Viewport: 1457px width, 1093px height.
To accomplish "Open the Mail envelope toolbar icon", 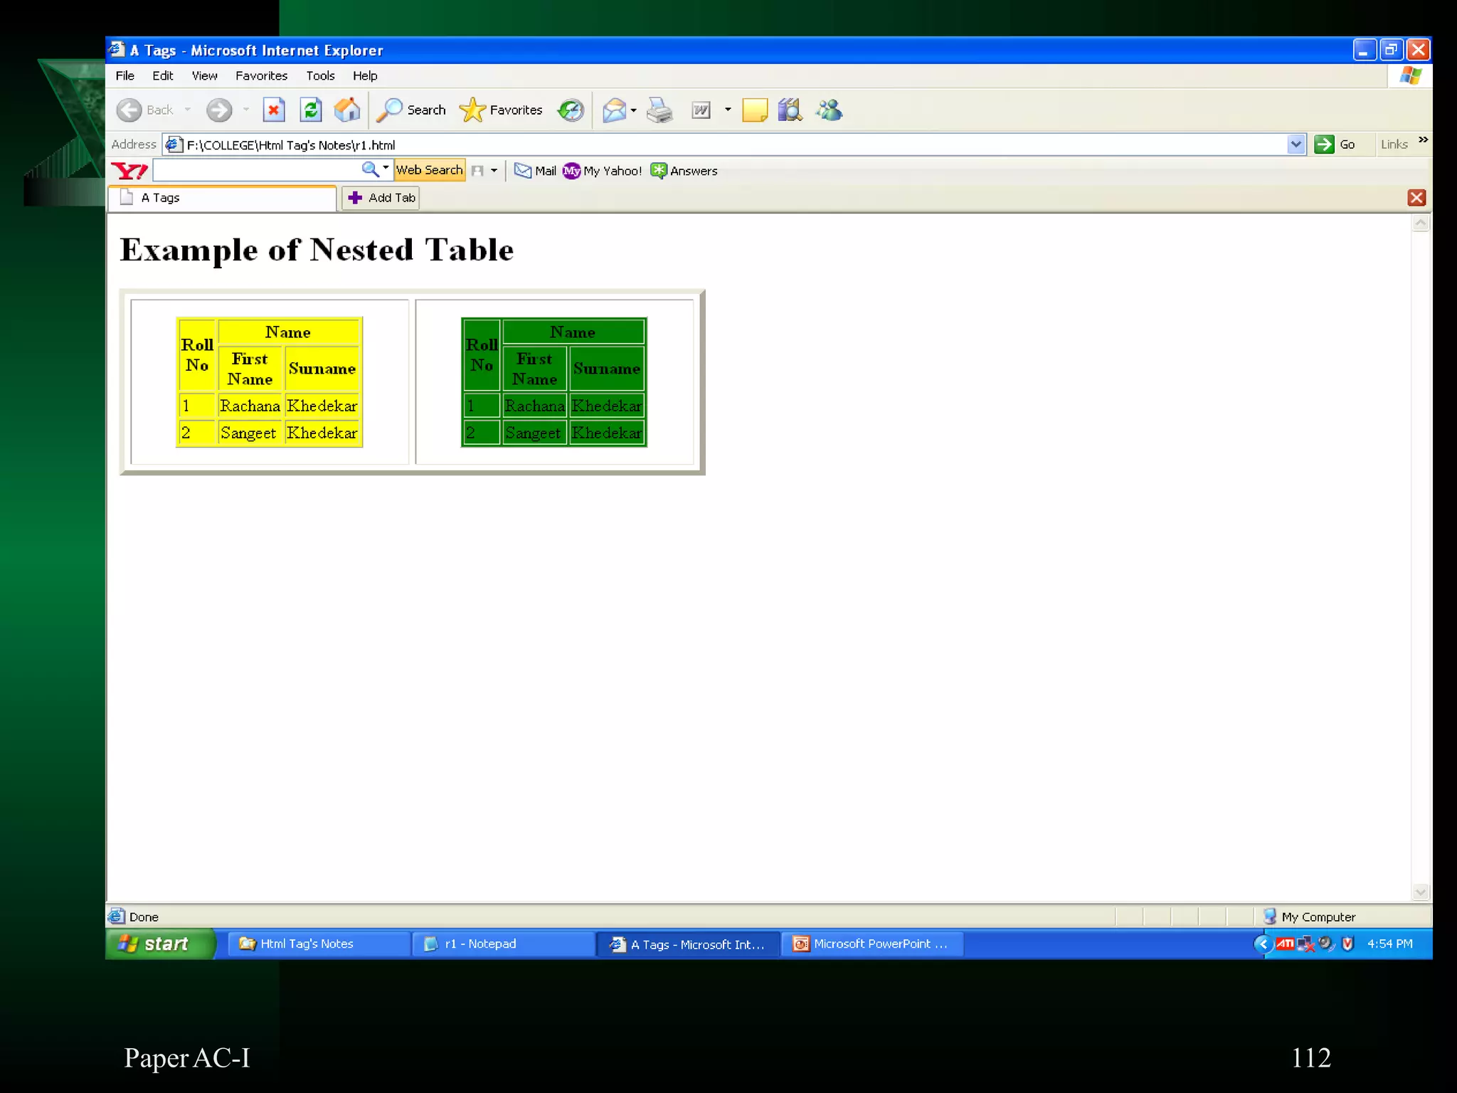I will 614,110.
